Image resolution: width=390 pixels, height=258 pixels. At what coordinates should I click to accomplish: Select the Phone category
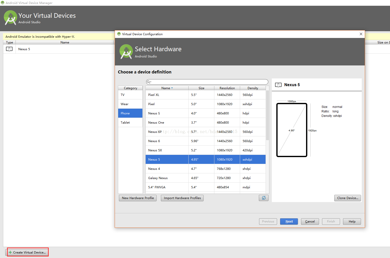coord(130,113)
